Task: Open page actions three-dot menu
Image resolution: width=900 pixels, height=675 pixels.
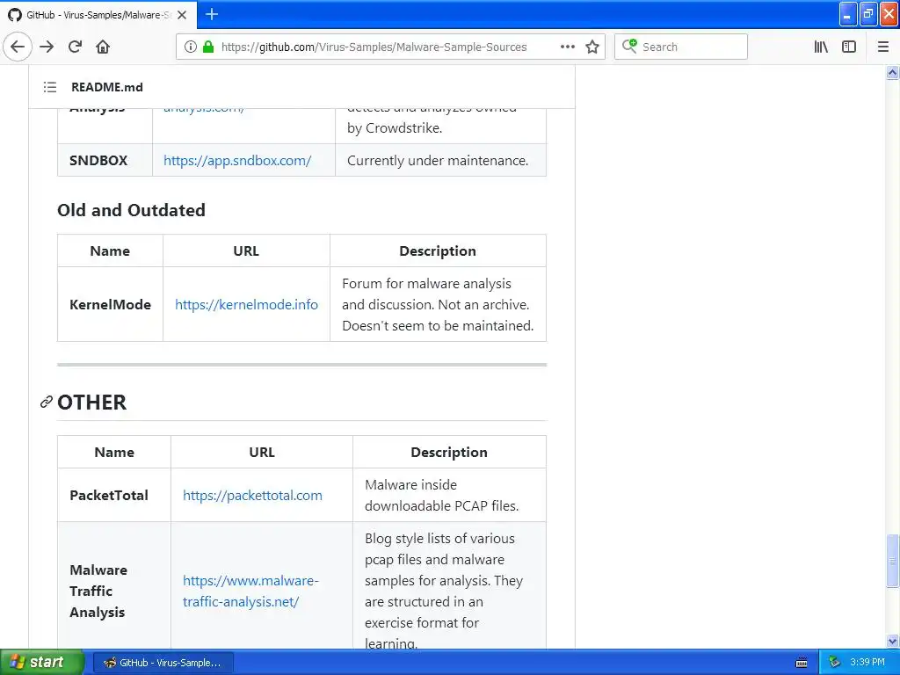Action: [567, 47]
